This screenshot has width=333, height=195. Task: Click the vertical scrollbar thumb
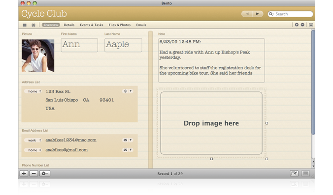(313, 82)
